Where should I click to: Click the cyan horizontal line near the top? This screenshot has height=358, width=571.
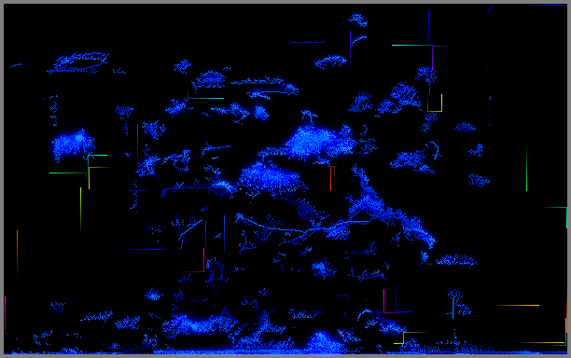[x=411, y=45]
